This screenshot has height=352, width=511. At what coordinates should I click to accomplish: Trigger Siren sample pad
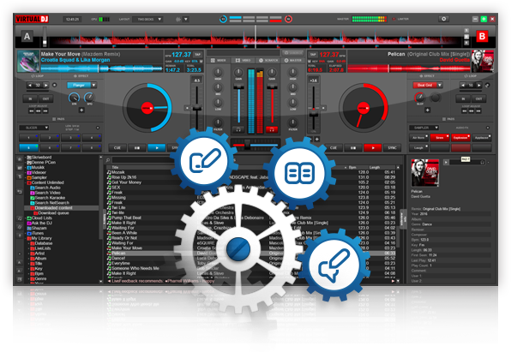pyautogui.click(x=440, y=138)
